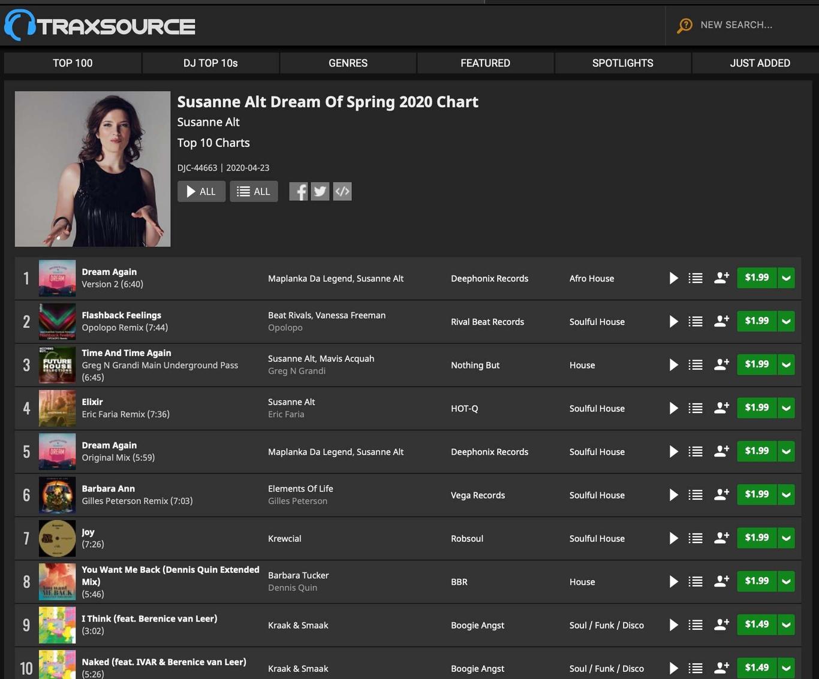Open the Boogie Angst label on row 9
819x679 pixels.
click(477, 626)
